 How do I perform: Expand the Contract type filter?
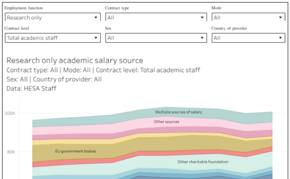coord(156,18)
